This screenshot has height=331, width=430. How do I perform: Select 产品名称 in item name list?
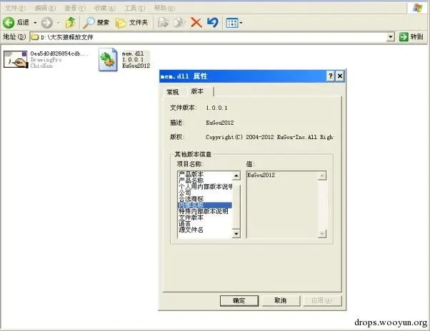point(191,180)
